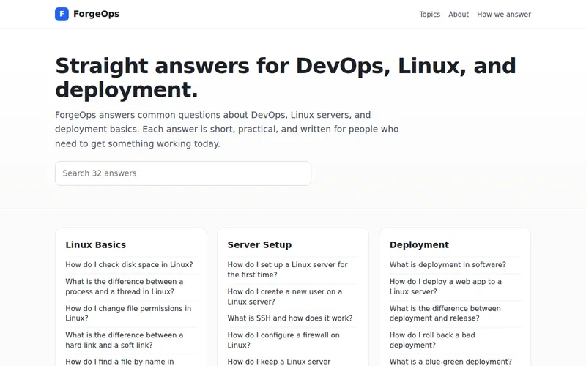The height and width of the screenshot is (366, 586).
Task: Click the 'Straight answers for DevOps' headline
Action: [286, 78]
